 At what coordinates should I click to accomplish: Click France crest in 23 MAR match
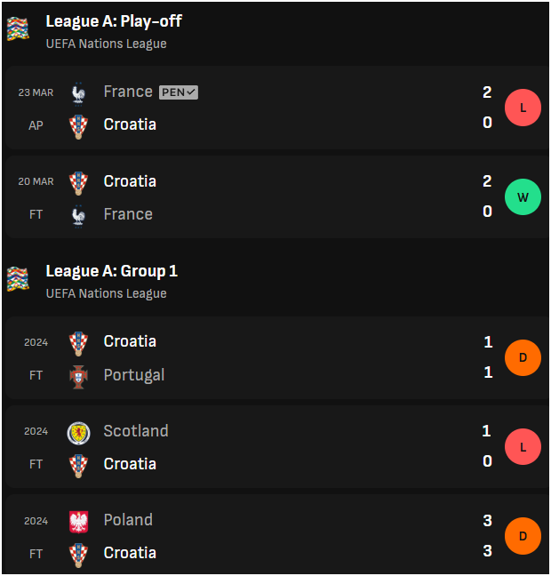point(78,94)
